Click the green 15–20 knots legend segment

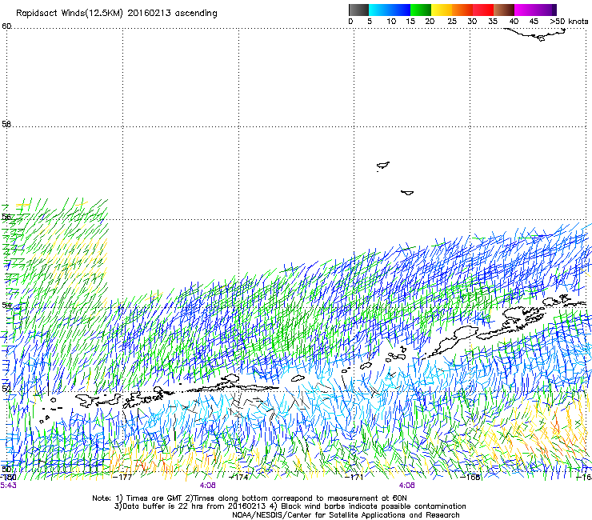421,10
